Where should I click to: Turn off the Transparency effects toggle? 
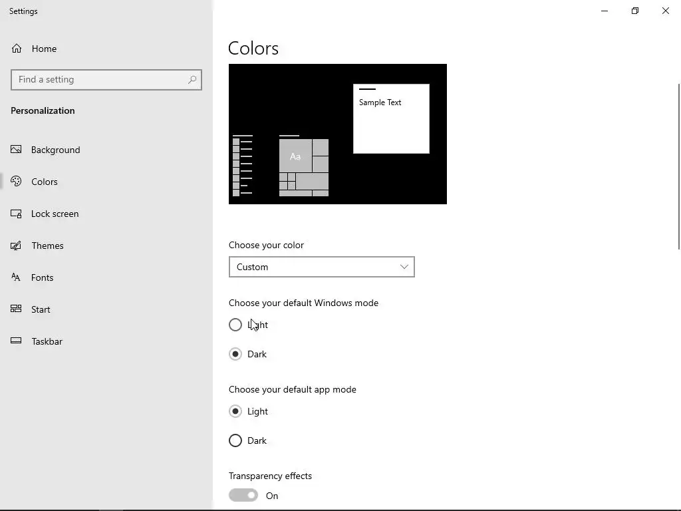243,495
